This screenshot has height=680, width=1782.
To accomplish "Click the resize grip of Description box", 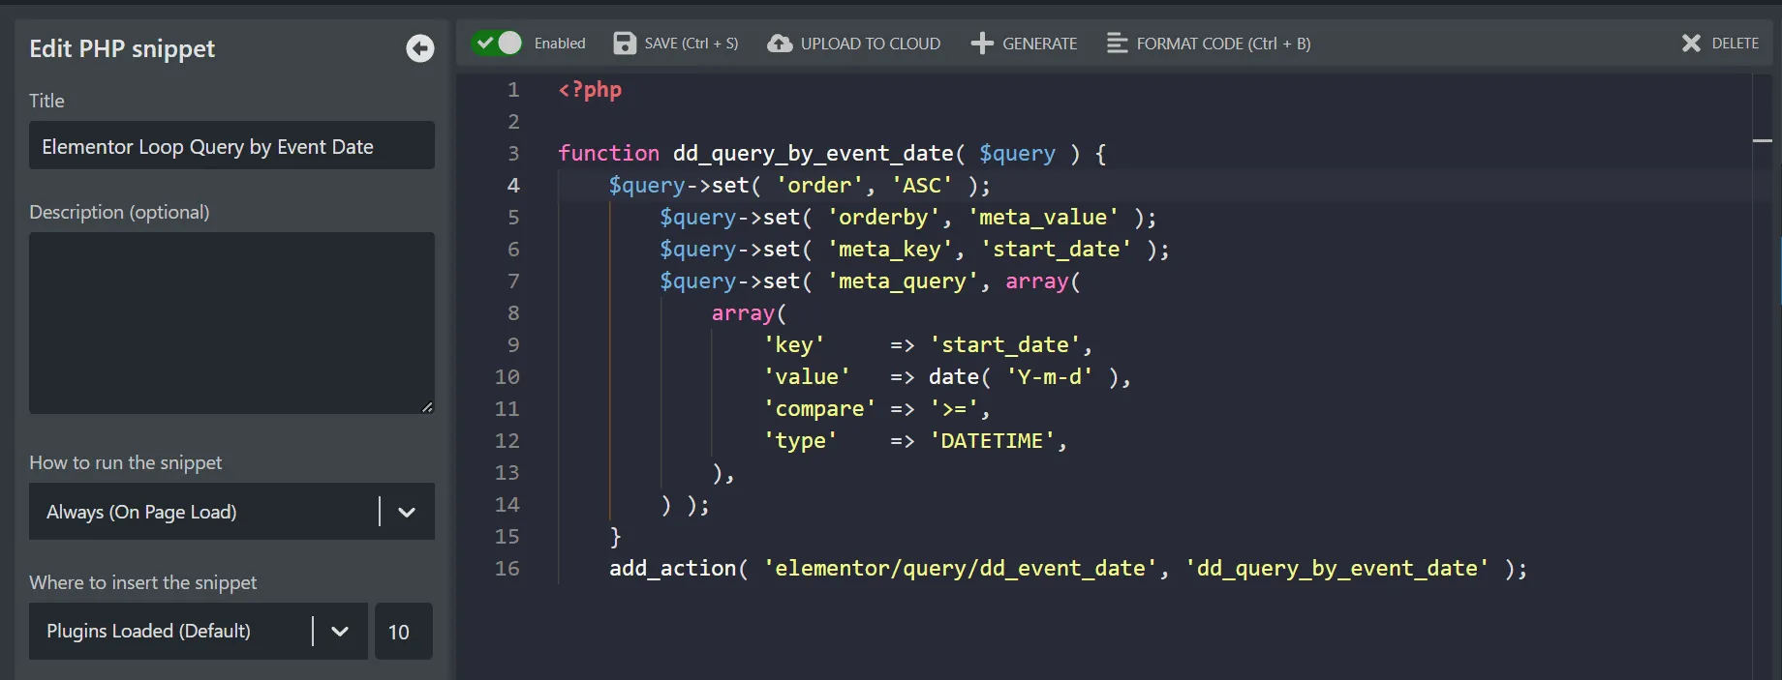I will [x=427, y=407].
